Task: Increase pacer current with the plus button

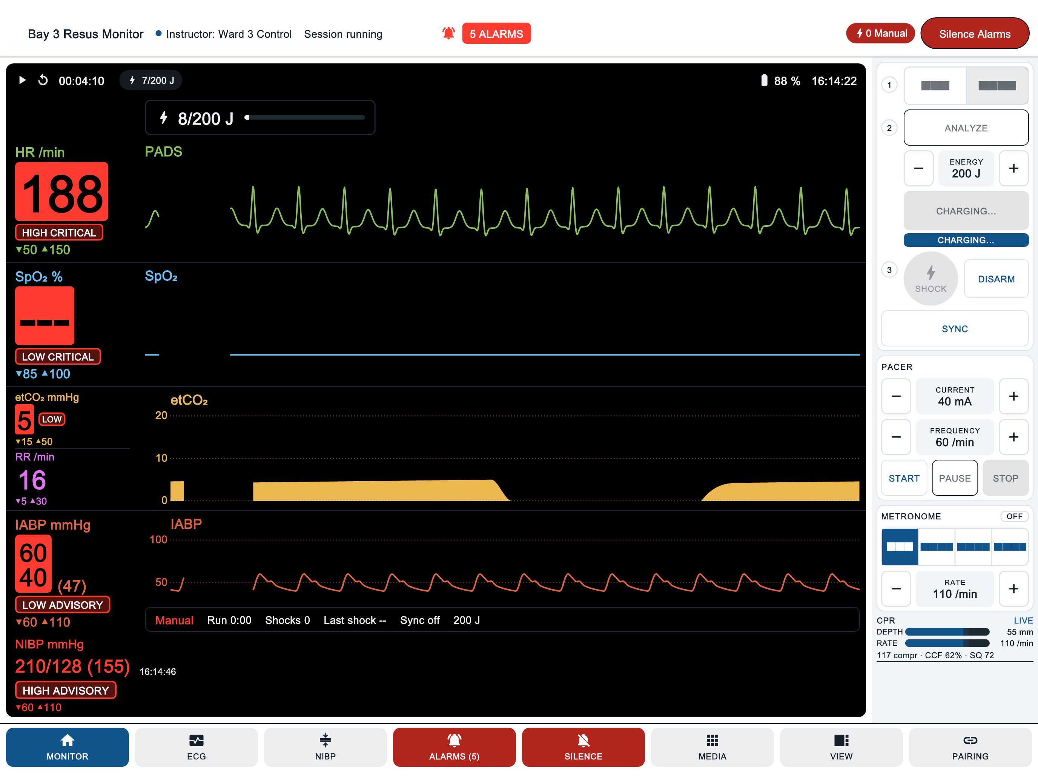Action: coord(1013,396)
